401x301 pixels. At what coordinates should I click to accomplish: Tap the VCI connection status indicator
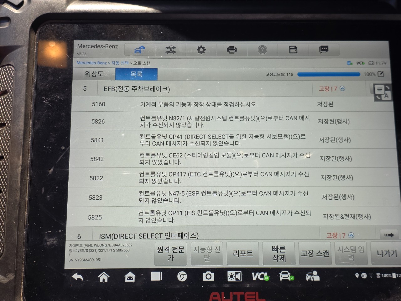pyautogui.click(x=360, y=63)
